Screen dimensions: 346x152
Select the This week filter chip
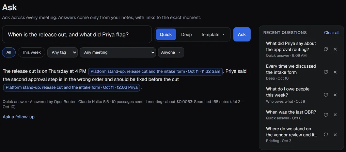31,52
